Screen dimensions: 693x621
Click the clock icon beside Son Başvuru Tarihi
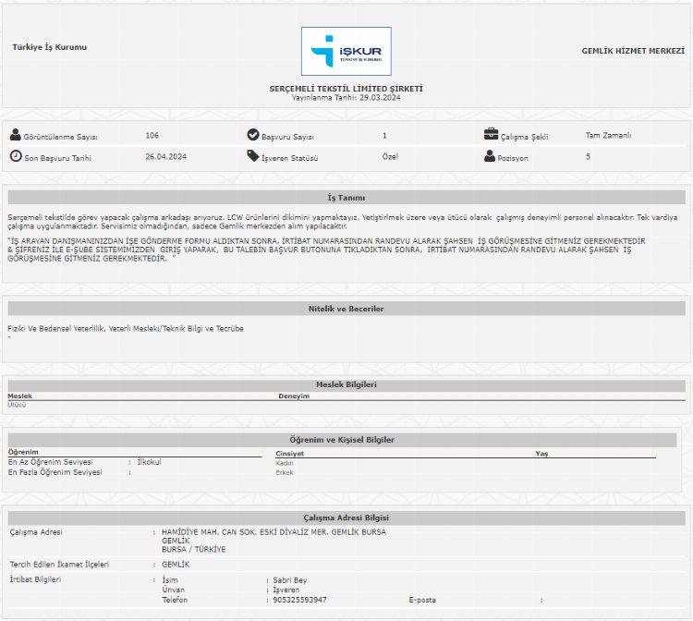coord(16,156)
